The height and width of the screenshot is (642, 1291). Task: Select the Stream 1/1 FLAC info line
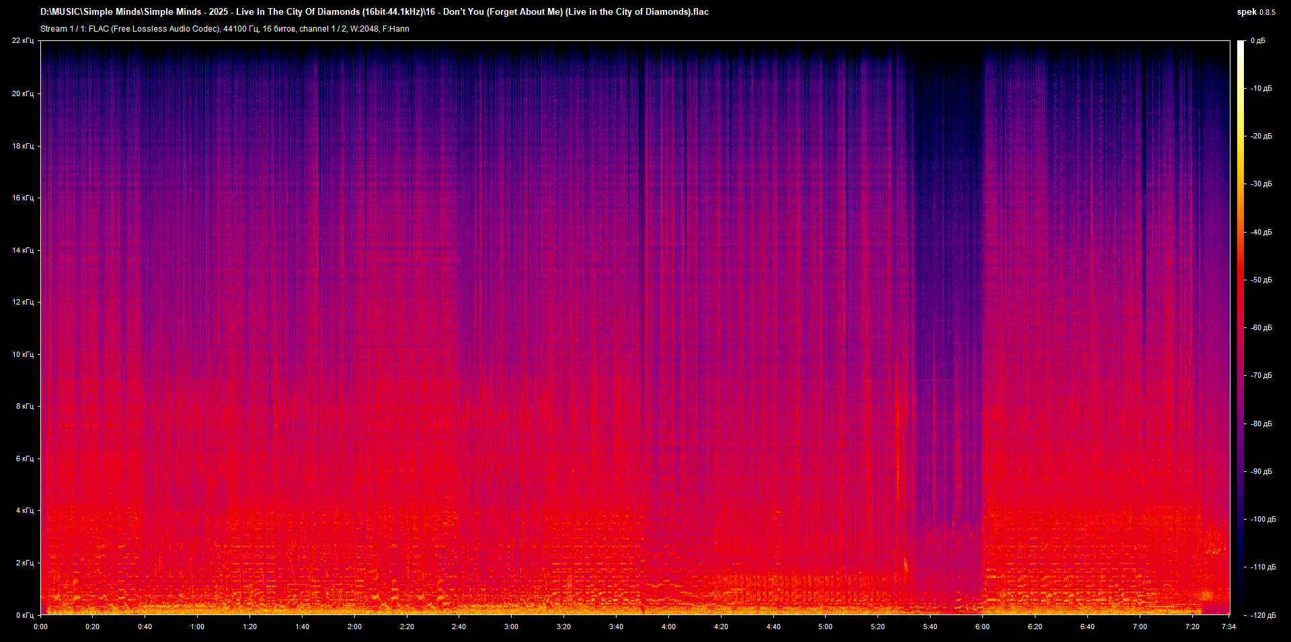click(x=225, y=28)
